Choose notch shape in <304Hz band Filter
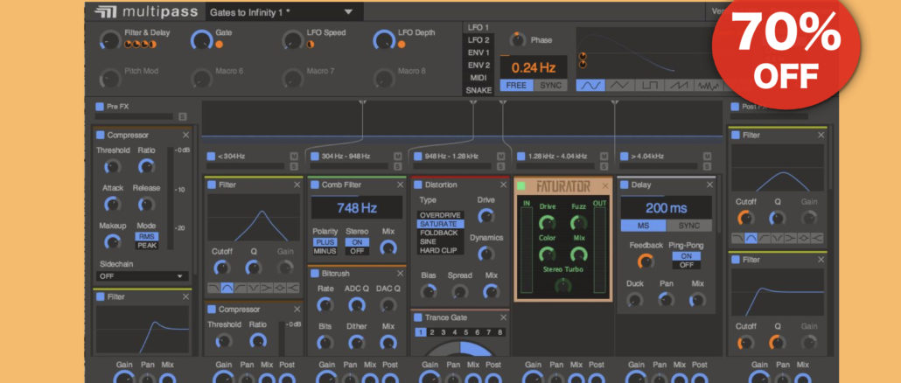Image resolution: width=901 pixels, height=383 pixels. pos(254,288)
